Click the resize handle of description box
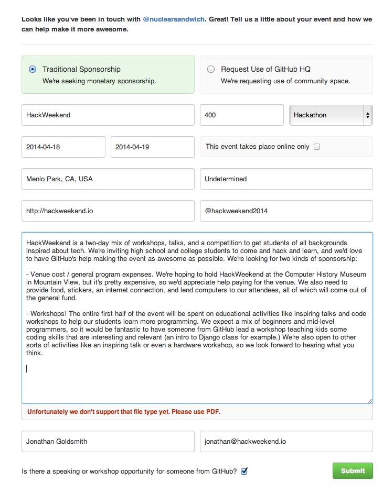This screenshot has width=383, height=493. 370,401
